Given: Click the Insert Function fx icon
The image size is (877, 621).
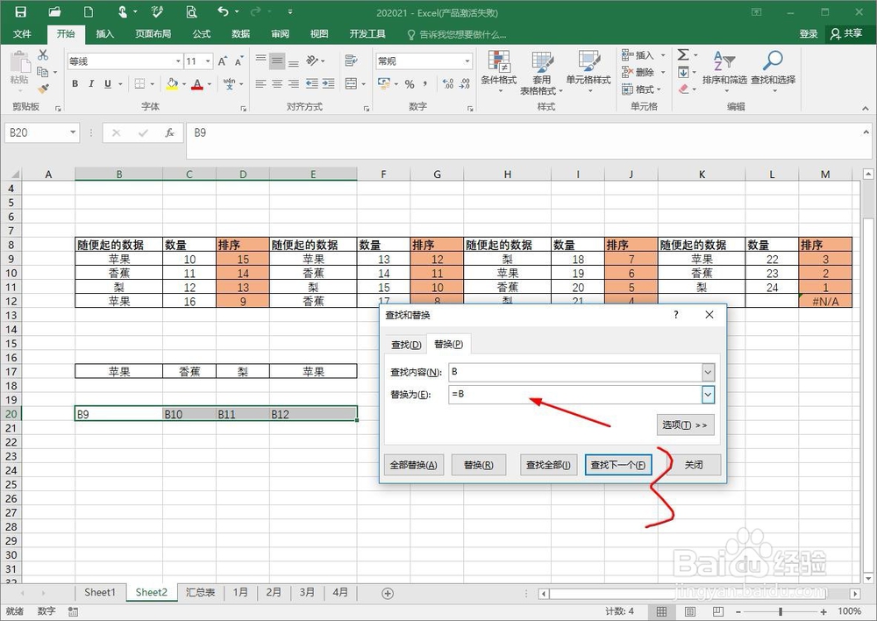Looking at the screenshot, I should click(169, 132).
